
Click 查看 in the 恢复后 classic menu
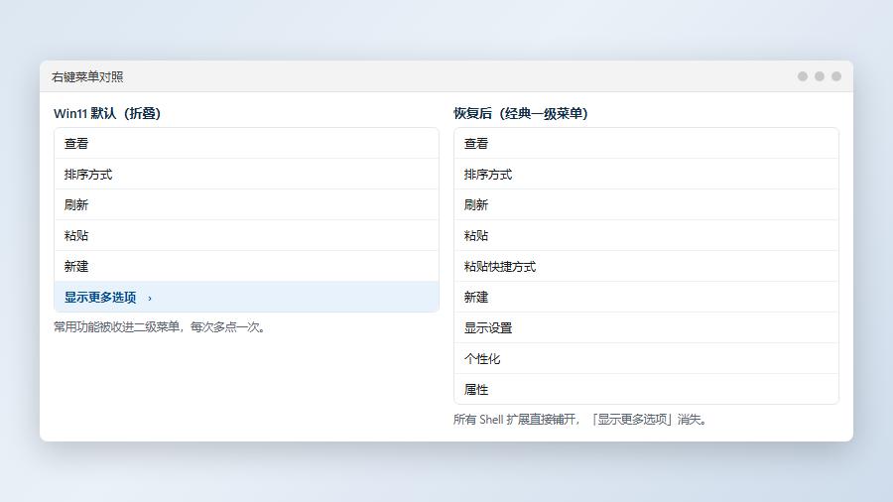click(x=646, y=144)
